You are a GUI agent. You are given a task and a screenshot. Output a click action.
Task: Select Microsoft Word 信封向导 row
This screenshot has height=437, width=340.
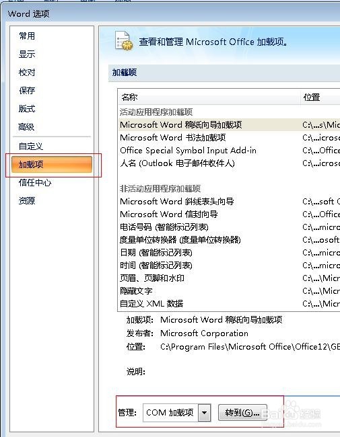pos(229,214)
